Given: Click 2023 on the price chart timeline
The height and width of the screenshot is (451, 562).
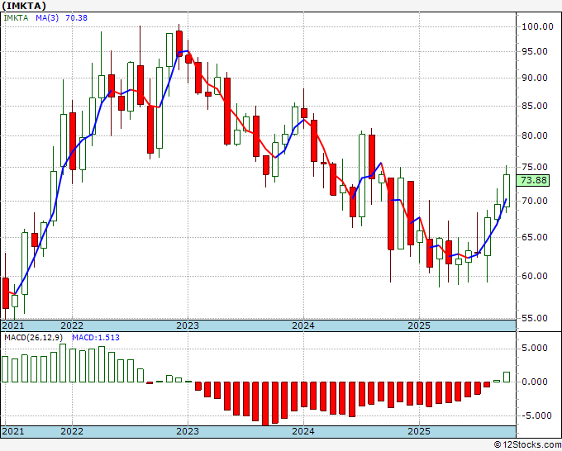Looking at the screenshot, I should pyautogui.click(x=188, y=325).
